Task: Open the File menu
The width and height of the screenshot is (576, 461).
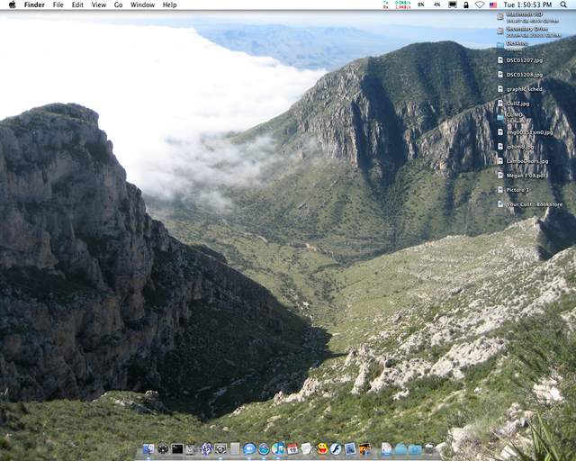Action: coord(58,5)
